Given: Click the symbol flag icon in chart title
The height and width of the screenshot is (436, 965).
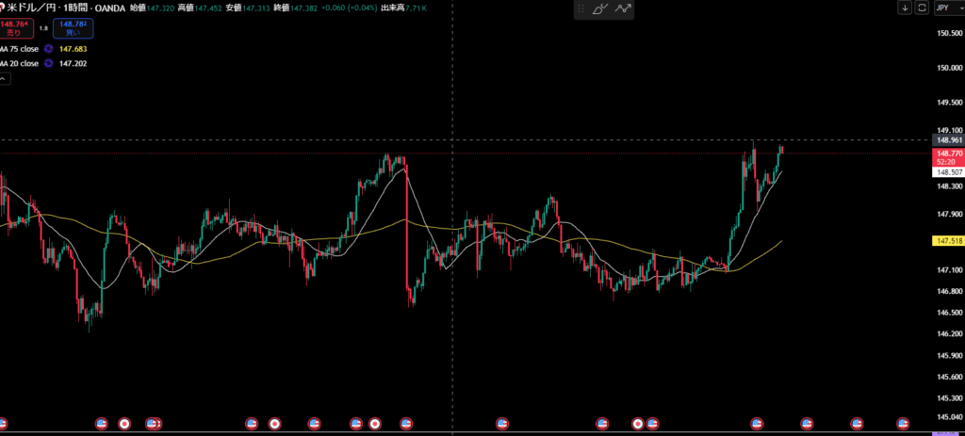Looking at the screenshot, I should 4,8.
